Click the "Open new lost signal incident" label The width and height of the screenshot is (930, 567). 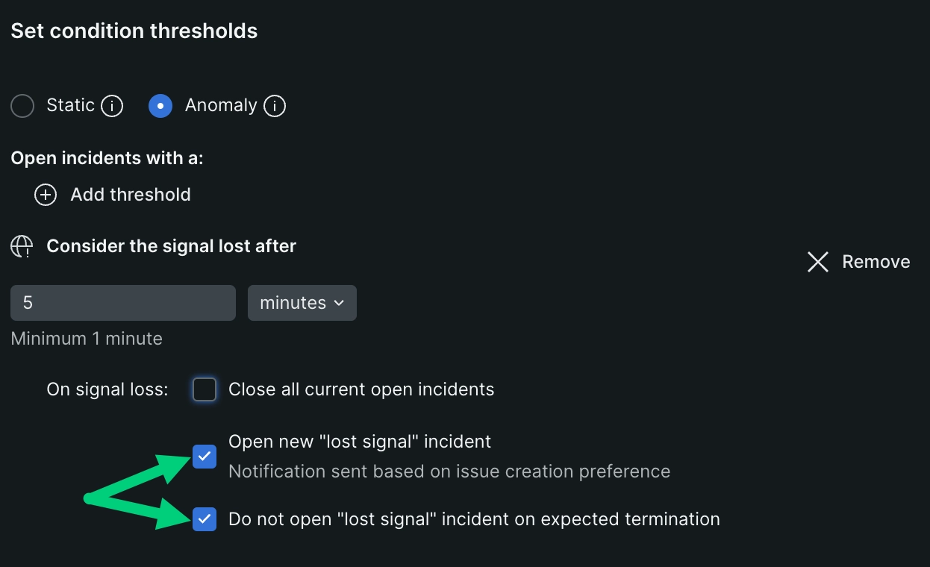click(x=360, y=442)
